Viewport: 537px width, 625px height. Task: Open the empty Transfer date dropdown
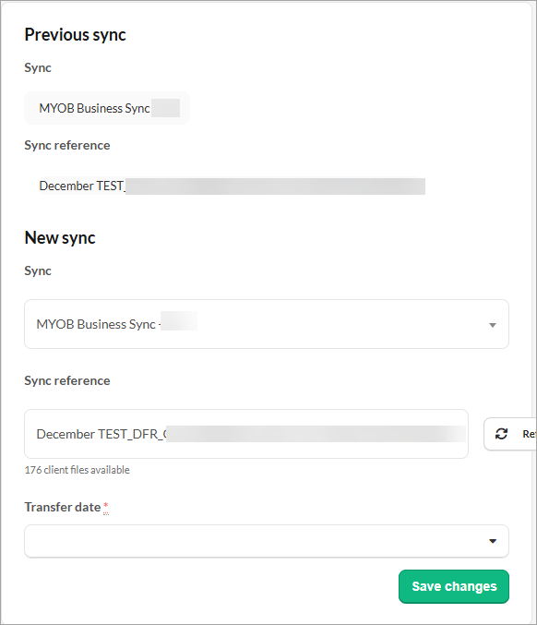(267, 541)
